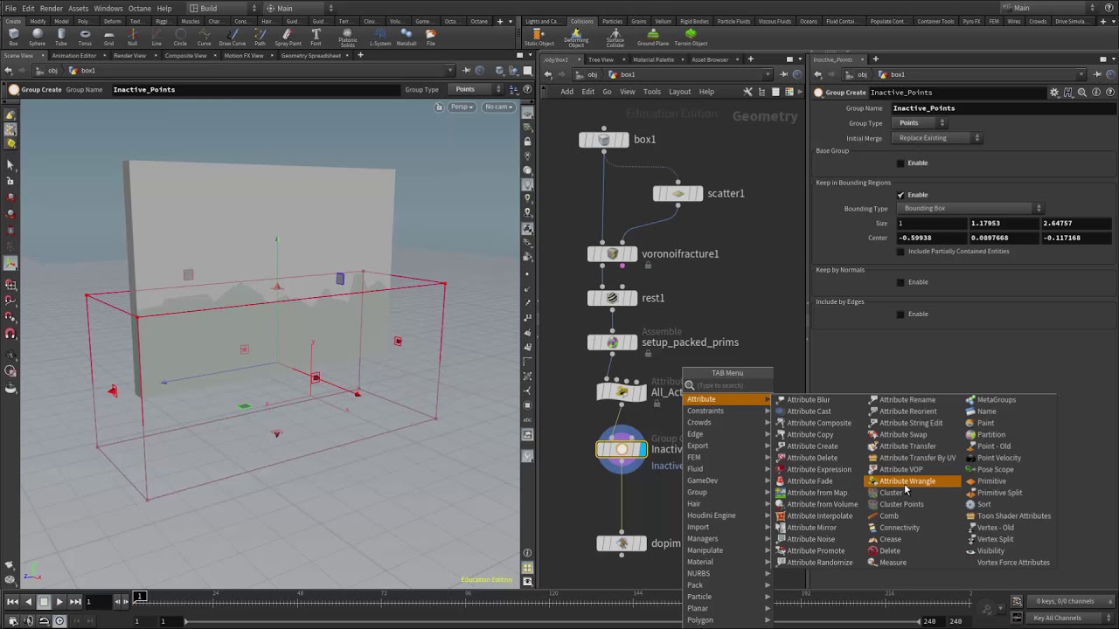Enable the Keep by Normals checkbox
The height and width of the screenshot is (629, 1119).
[900, 282]
